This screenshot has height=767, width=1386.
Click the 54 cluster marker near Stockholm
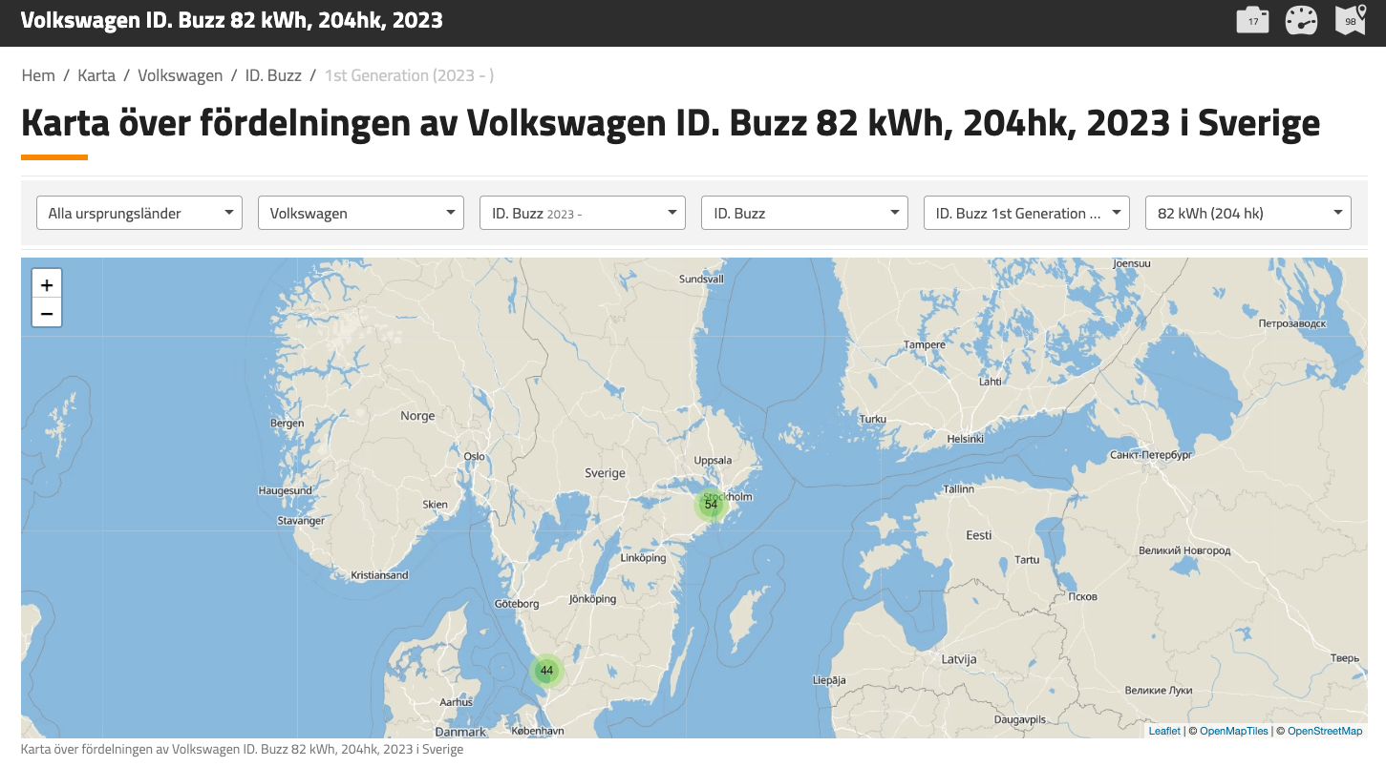tap(711, 505)
